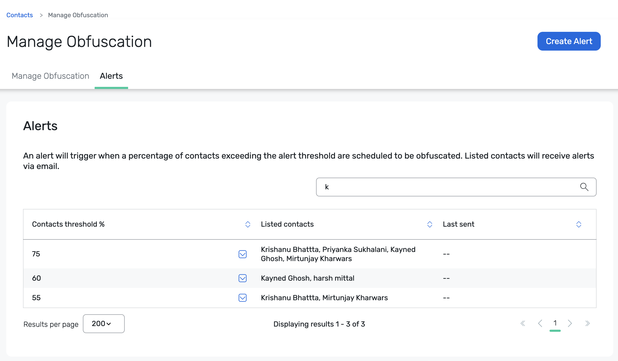618x361 pixels.
Task: Go to last page of results
Action: tap(587, 323)
